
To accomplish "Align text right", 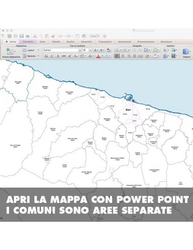I will [129, 56].
